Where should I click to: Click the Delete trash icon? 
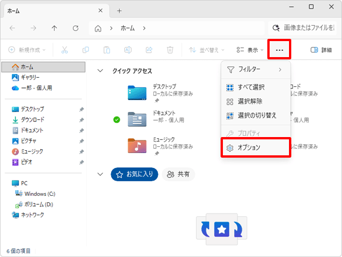(x=170, y=50)
